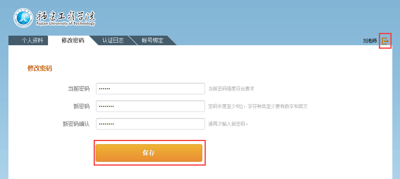Focus the 新密码 password field

150,106
